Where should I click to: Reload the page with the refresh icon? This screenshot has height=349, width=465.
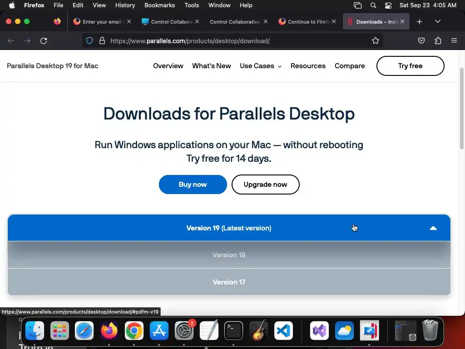coord(44,40)
